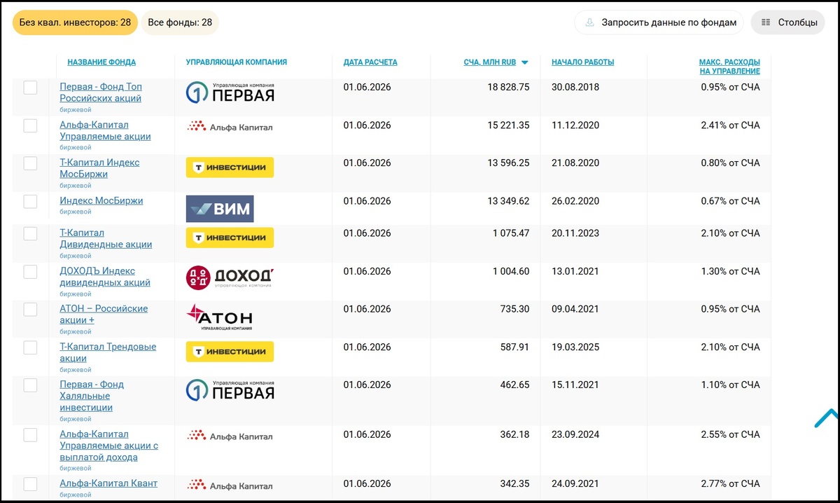The image size is (840, 503).
Task: Open Т-Капитал Индекс МосБиржи fund link
Action: click(99, 168)
